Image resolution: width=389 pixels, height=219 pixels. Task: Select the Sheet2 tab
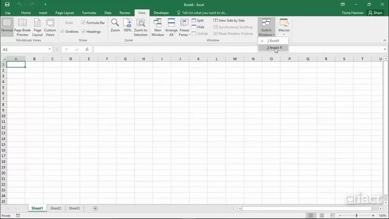[55, 208]
